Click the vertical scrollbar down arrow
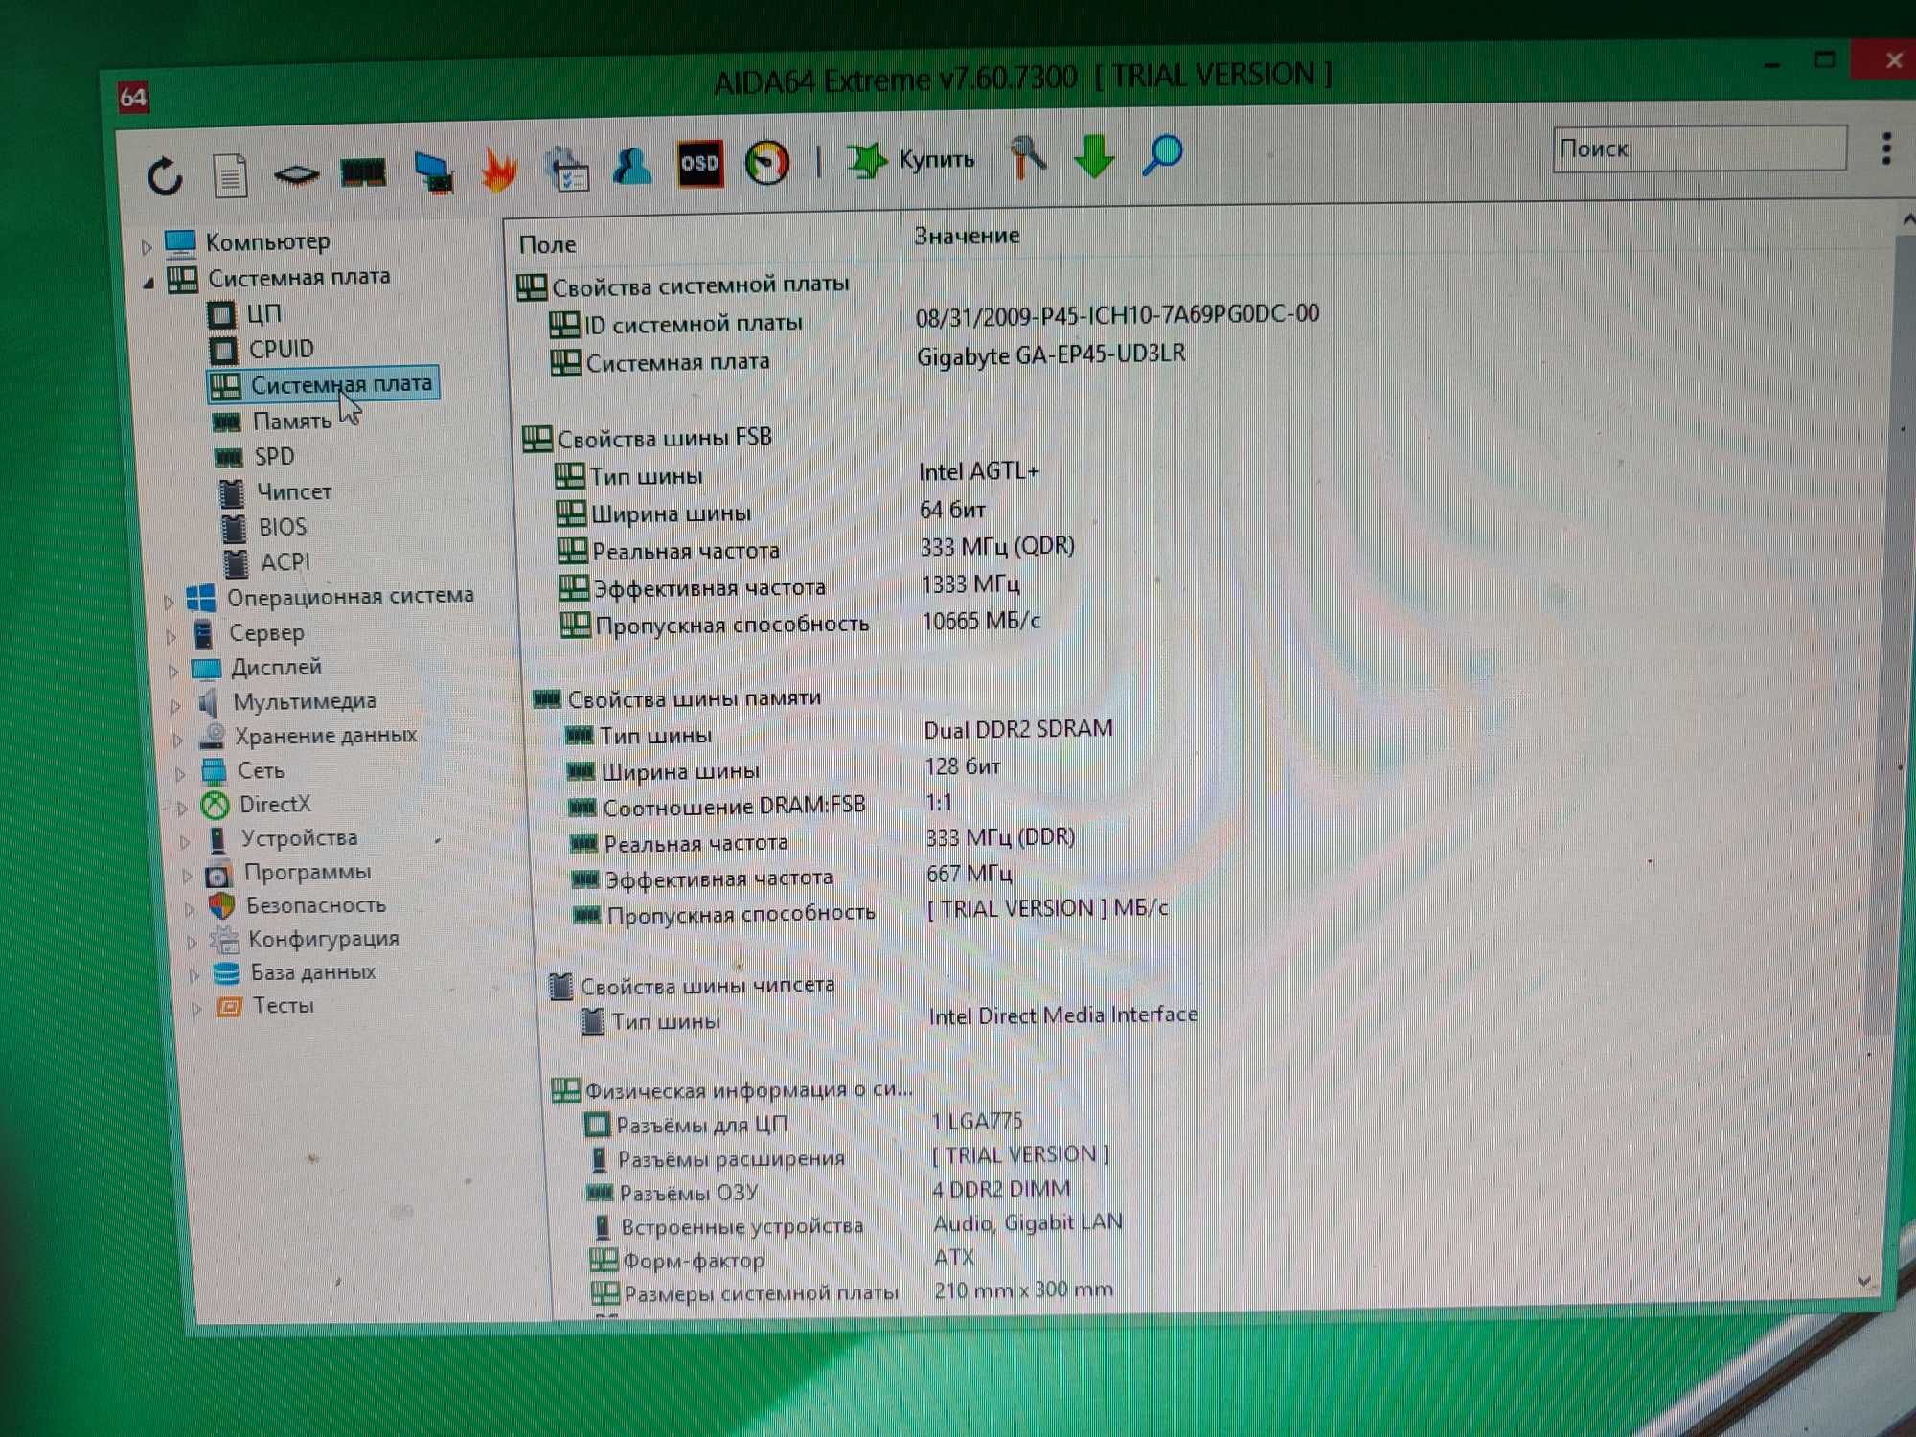 (1864, 1281)
